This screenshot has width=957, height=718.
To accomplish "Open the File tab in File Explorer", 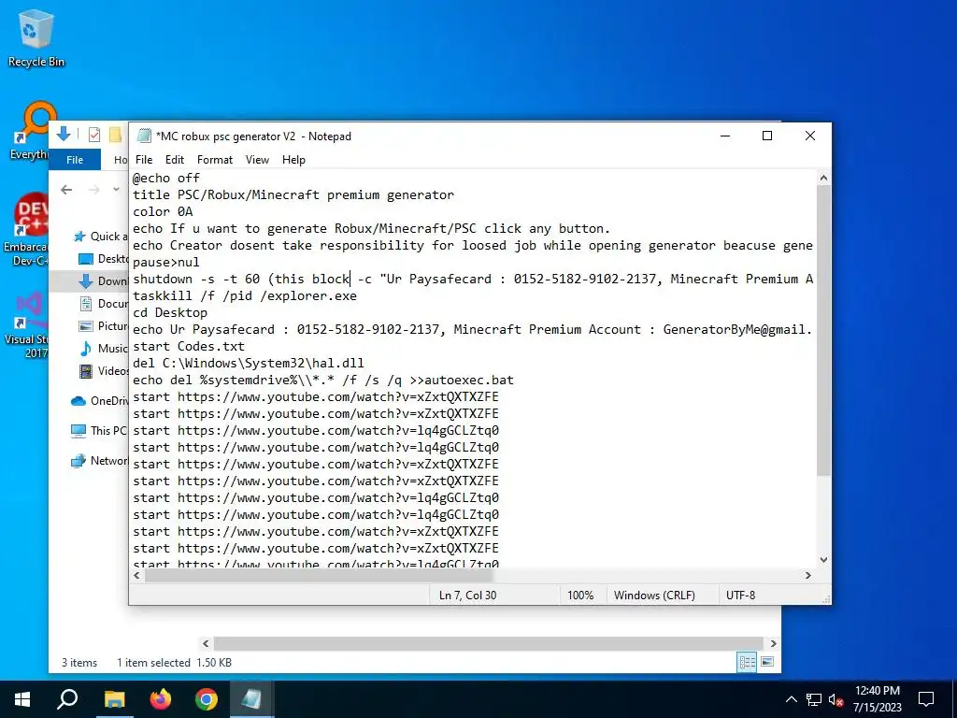I will click(x=75, y=159).
